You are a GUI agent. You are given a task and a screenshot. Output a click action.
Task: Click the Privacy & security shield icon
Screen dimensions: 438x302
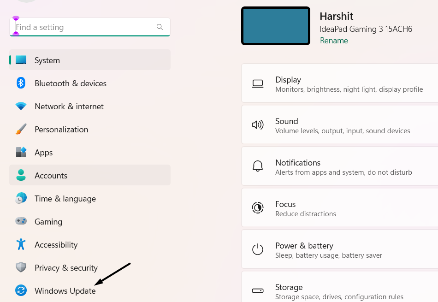pos(21,267)
